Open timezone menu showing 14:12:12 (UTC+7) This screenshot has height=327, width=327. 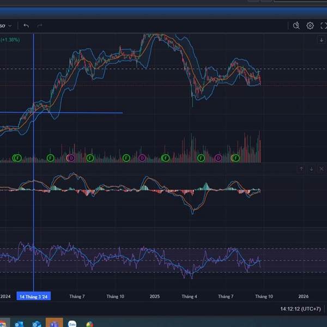(301, 308)
